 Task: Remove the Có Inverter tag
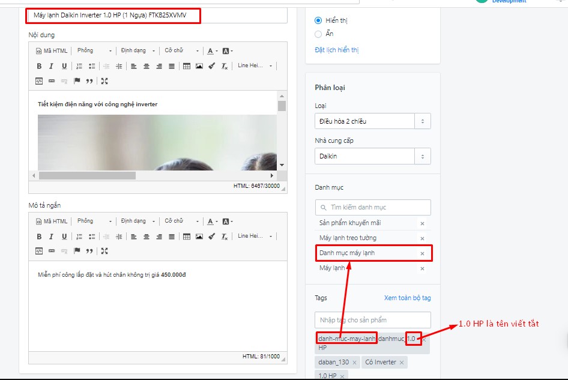(x=402, y=362)
